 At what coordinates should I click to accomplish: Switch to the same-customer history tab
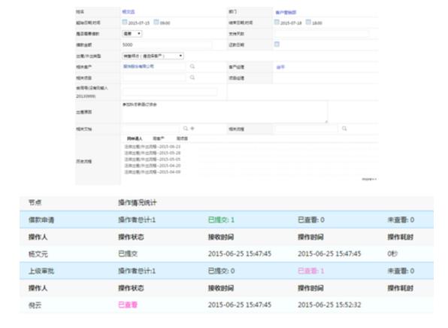coord(159,138)
